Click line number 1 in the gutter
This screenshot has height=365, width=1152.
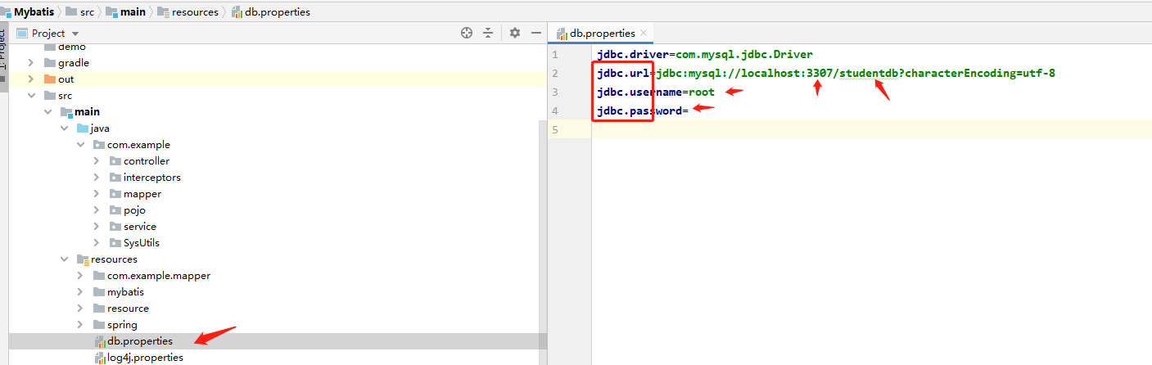(x=555, y=54)
